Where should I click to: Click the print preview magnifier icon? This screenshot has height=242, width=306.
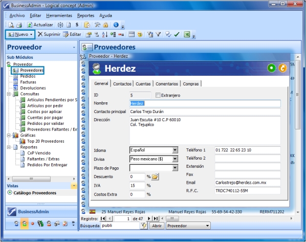click(x=11, y=25)
